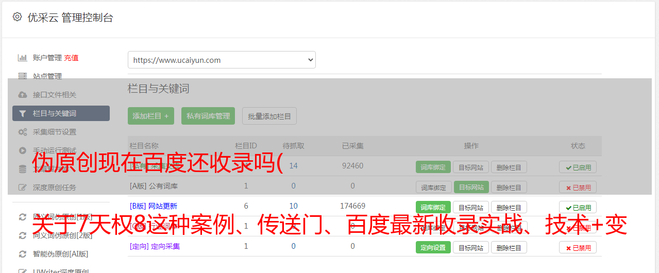Viewport: 659px width, 273px height.
Task: Click 删除栏目 in the 92460 row
Action: click(509, 167)
